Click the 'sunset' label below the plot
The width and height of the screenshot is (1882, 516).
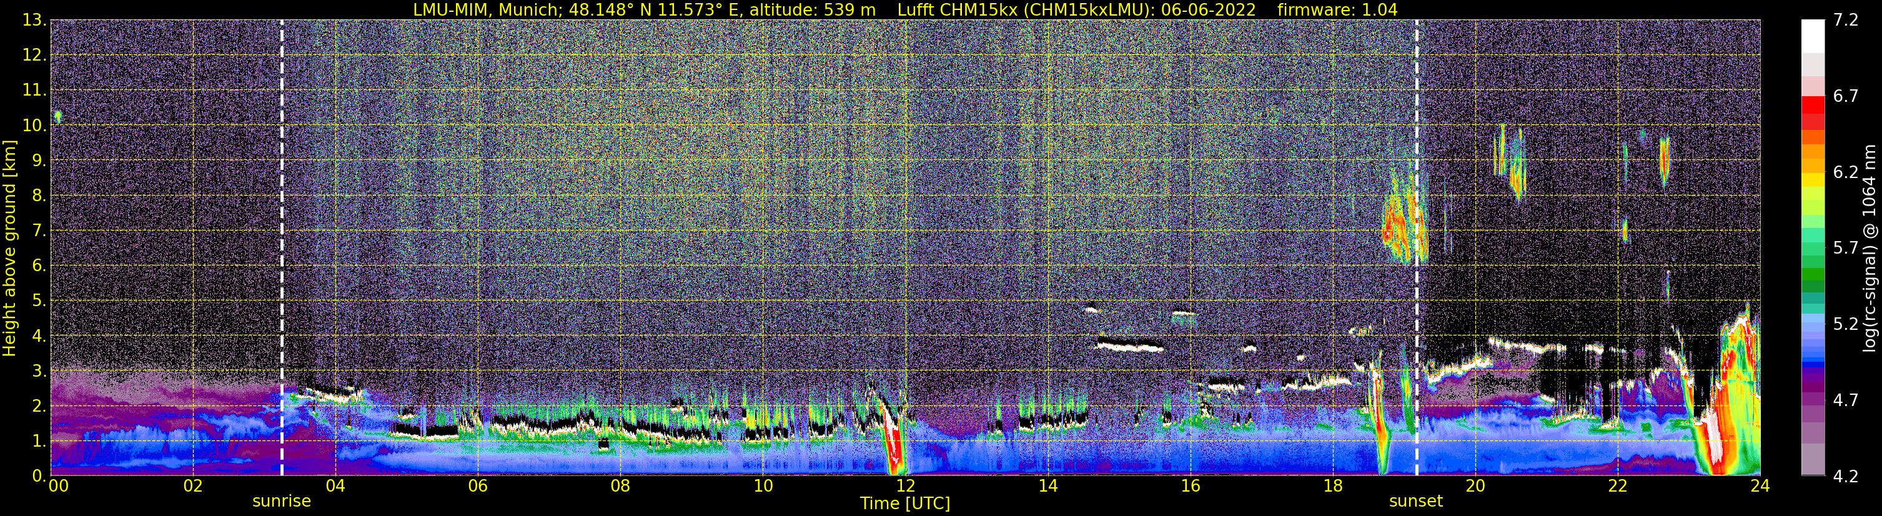pyautogui.click(x=1416, y=502)
